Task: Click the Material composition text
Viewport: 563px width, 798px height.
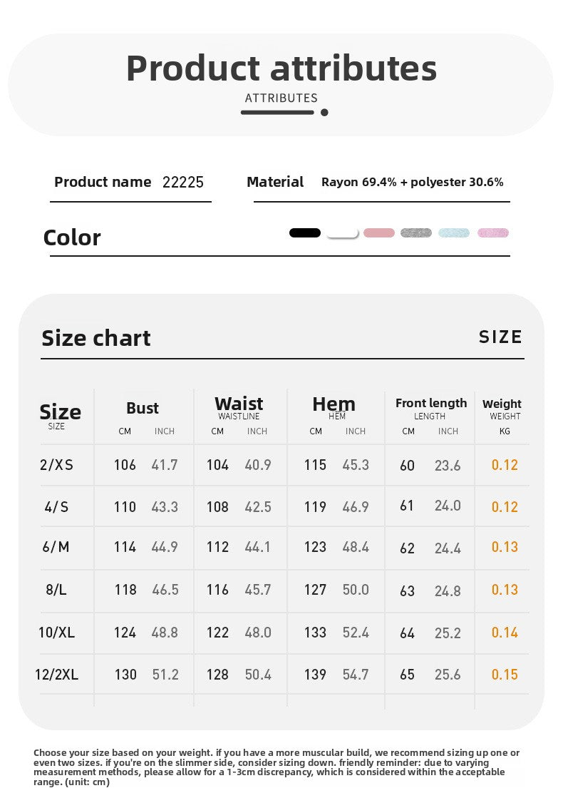Action: [x=413, y=182]
